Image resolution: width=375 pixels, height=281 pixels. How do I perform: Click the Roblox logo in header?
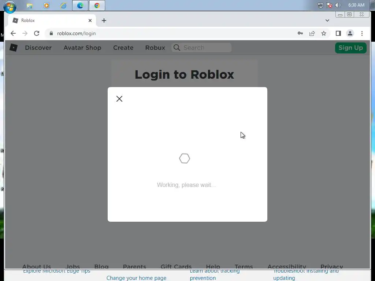coord(14,48)
